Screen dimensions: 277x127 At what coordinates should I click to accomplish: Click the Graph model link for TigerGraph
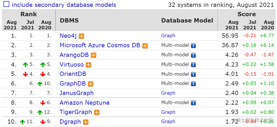(x=168, y=112)
